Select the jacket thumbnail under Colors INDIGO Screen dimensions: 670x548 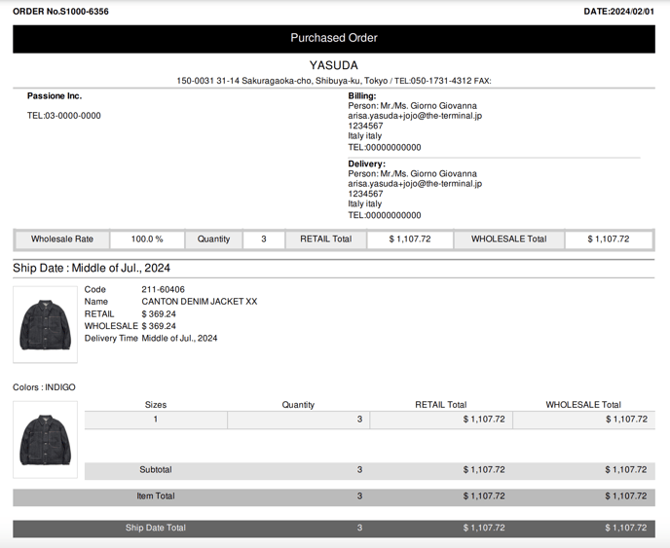click(45, 439)
